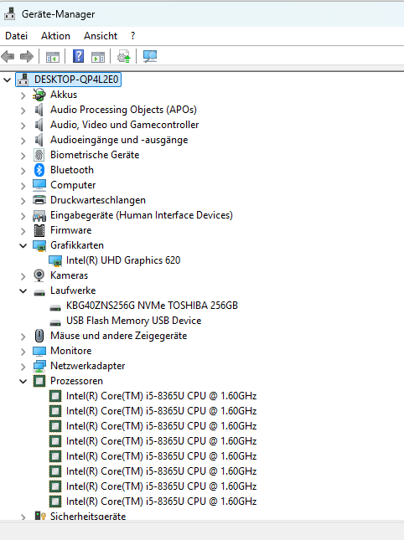Click the Computer monitor icon
The width and height of the screenshot is (404, 540).
pos(39,185)
